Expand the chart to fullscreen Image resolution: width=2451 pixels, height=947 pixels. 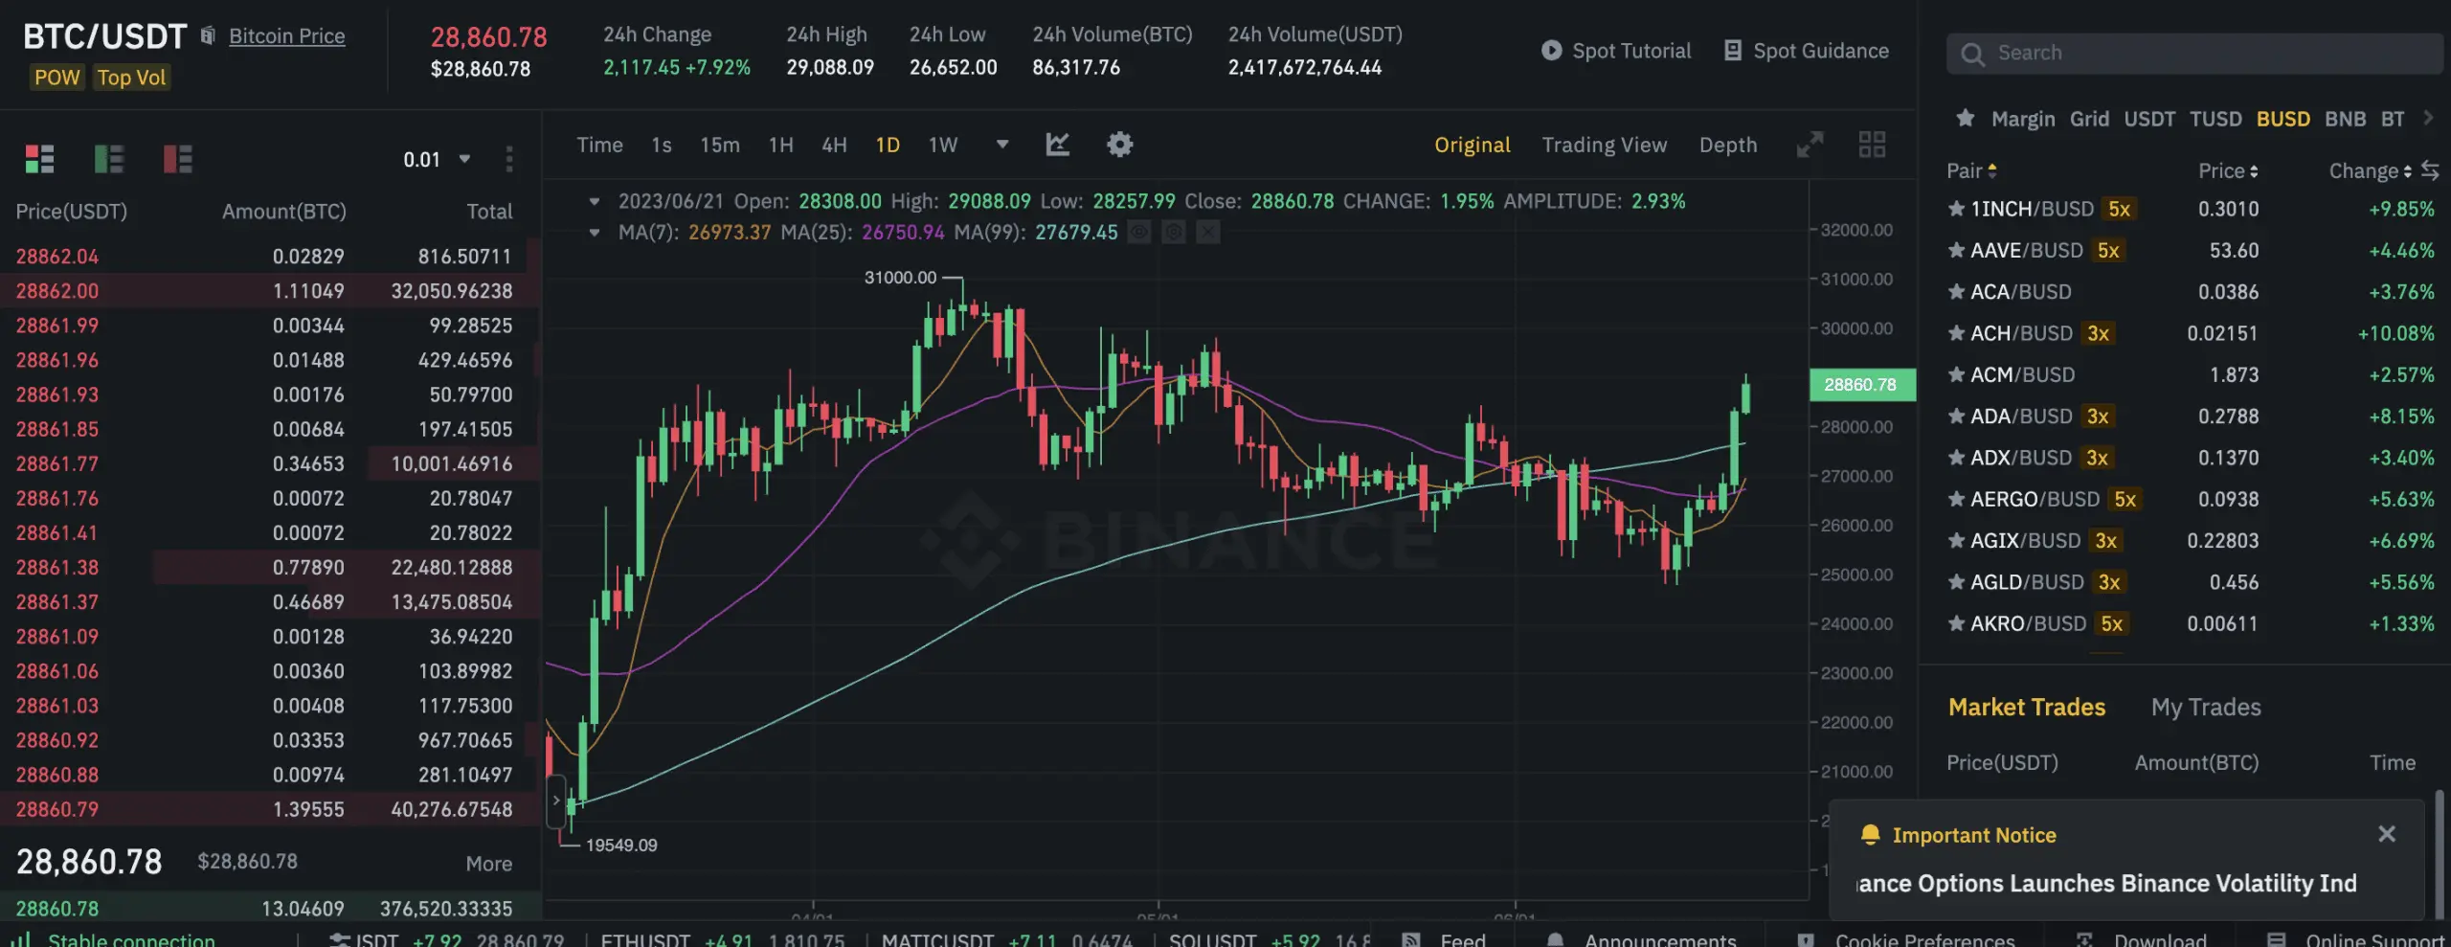tap(1810, 145)
